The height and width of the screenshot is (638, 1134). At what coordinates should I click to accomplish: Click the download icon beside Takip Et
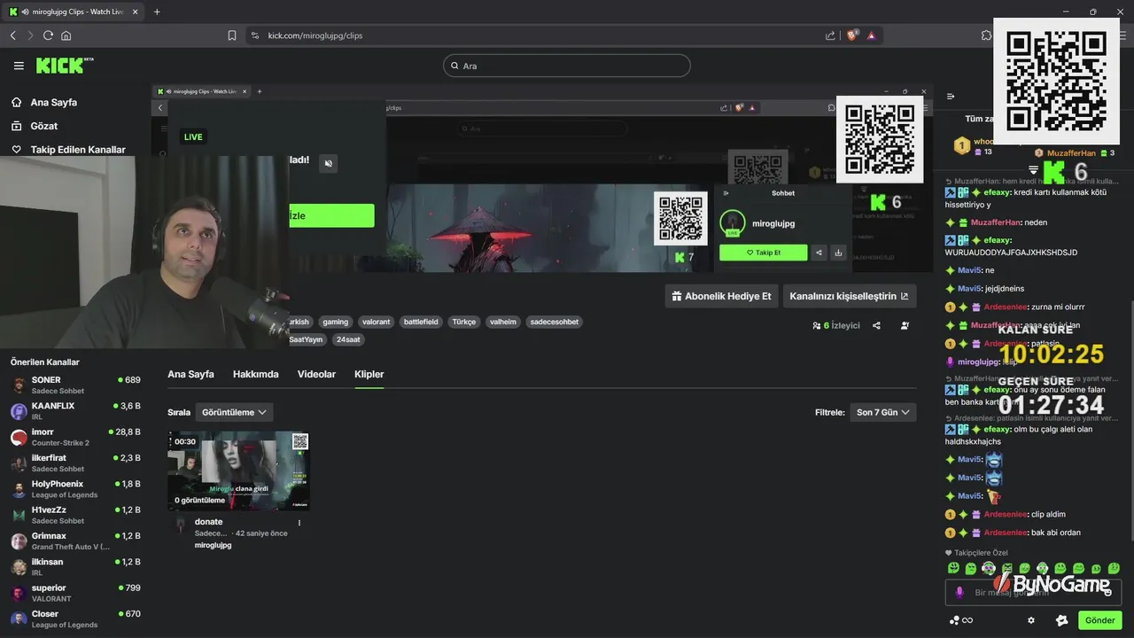pyautogui.click(x=838, y=253)
